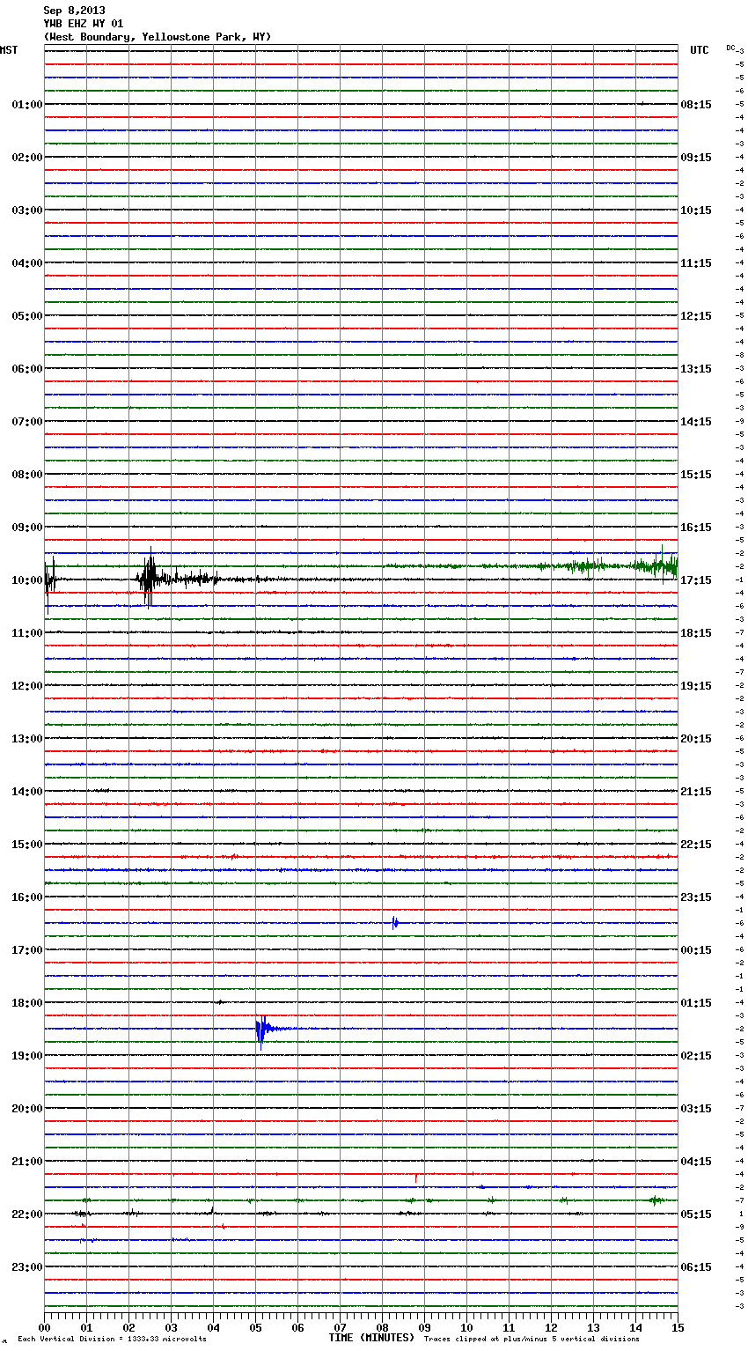Click the '16:15' UTC time label
This screenshot has width=748, height=1351.
click(696, 528)
